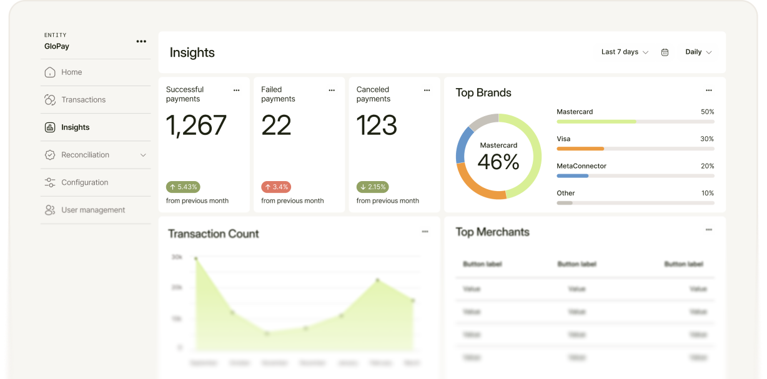Open Top Brands panel options menu
Screen dimensions: 767x379
pyautogui.click(x=709, y=90)
